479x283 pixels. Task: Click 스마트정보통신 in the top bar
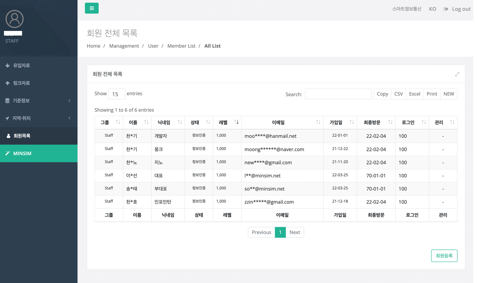click(x=407, y=9)
